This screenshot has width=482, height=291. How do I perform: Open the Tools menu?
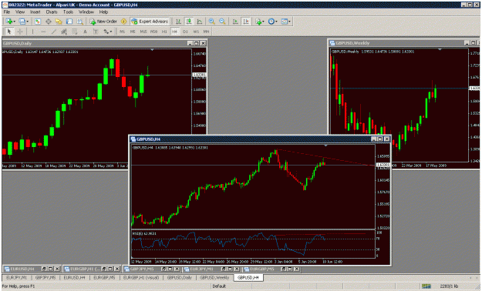(68, 12)
